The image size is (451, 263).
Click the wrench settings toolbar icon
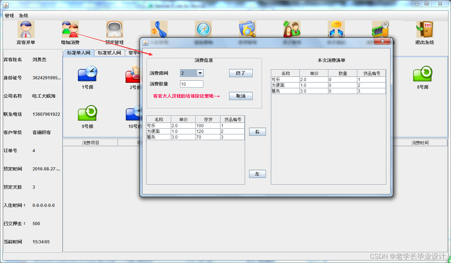380,29
